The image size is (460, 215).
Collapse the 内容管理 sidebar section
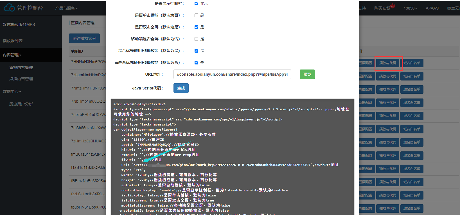(12, 55)
